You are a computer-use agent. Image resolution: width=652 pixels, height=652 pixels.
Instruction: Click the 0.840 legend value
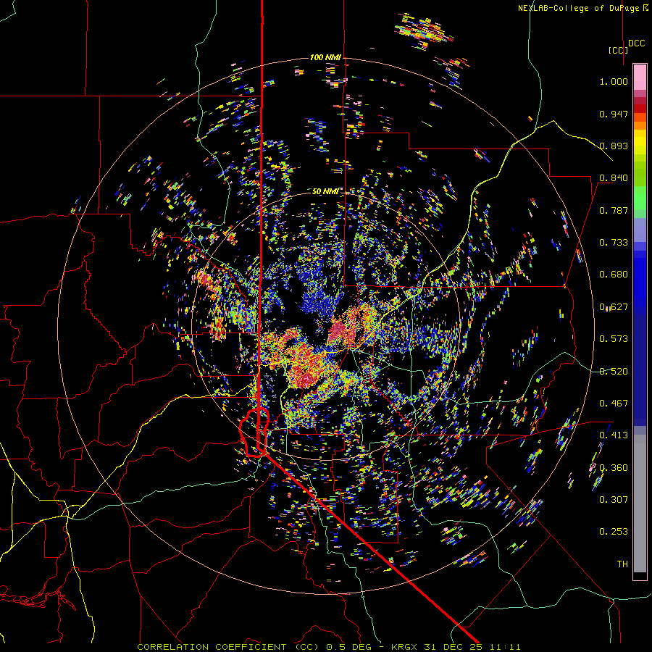coord(614,178)
